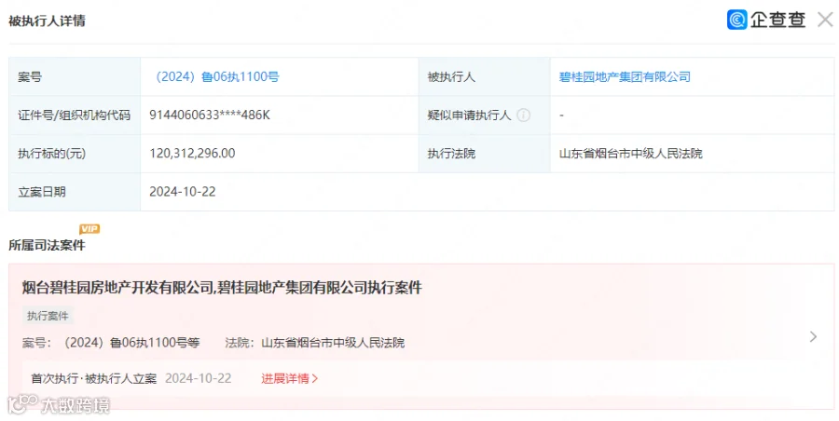Click info icon beside 疑似申请执行人
The image size is (839, 421).
523,115
